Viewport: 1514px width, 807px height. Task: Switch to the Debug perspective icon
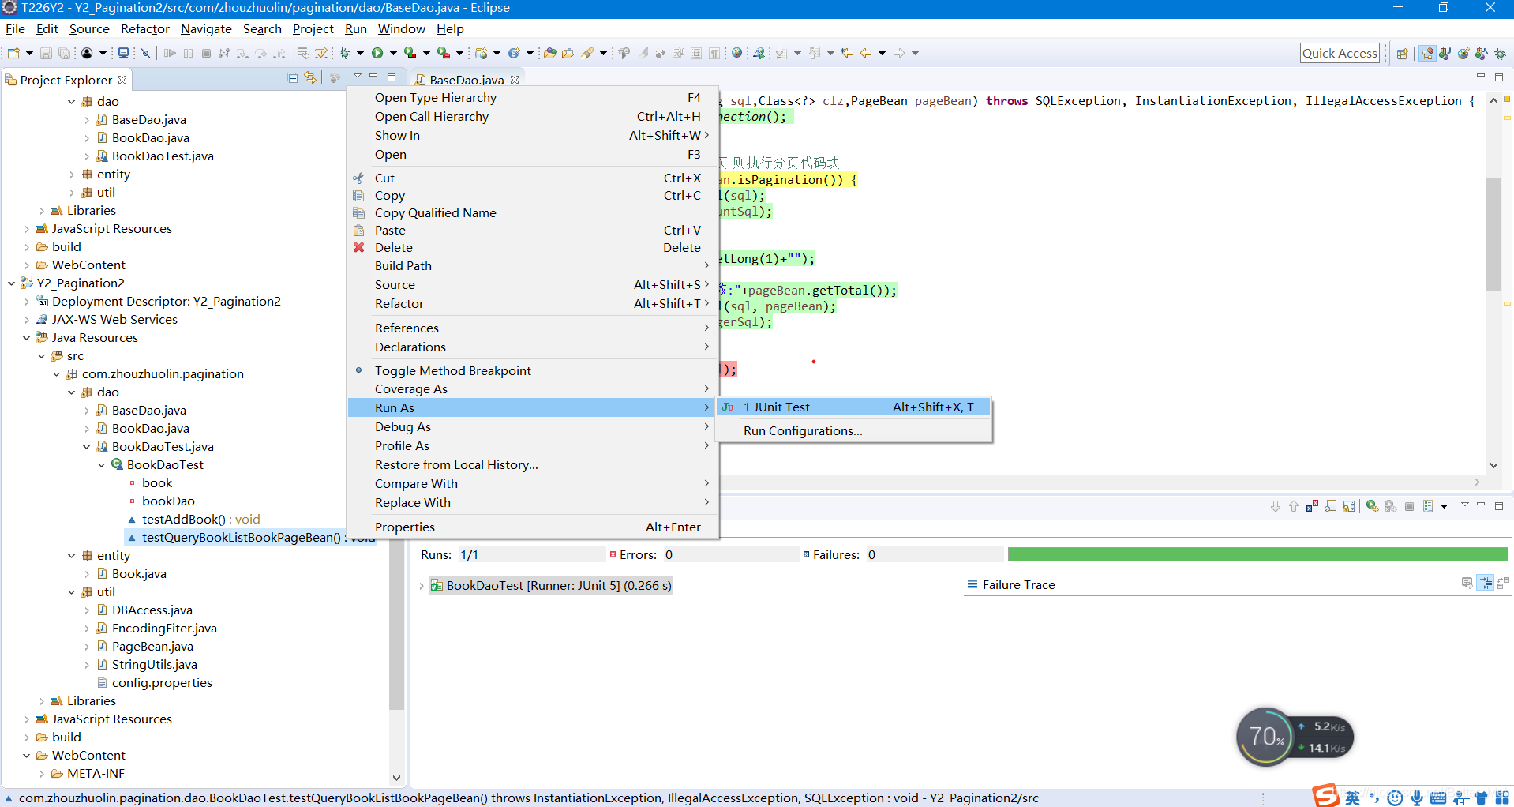(1501, 53)
